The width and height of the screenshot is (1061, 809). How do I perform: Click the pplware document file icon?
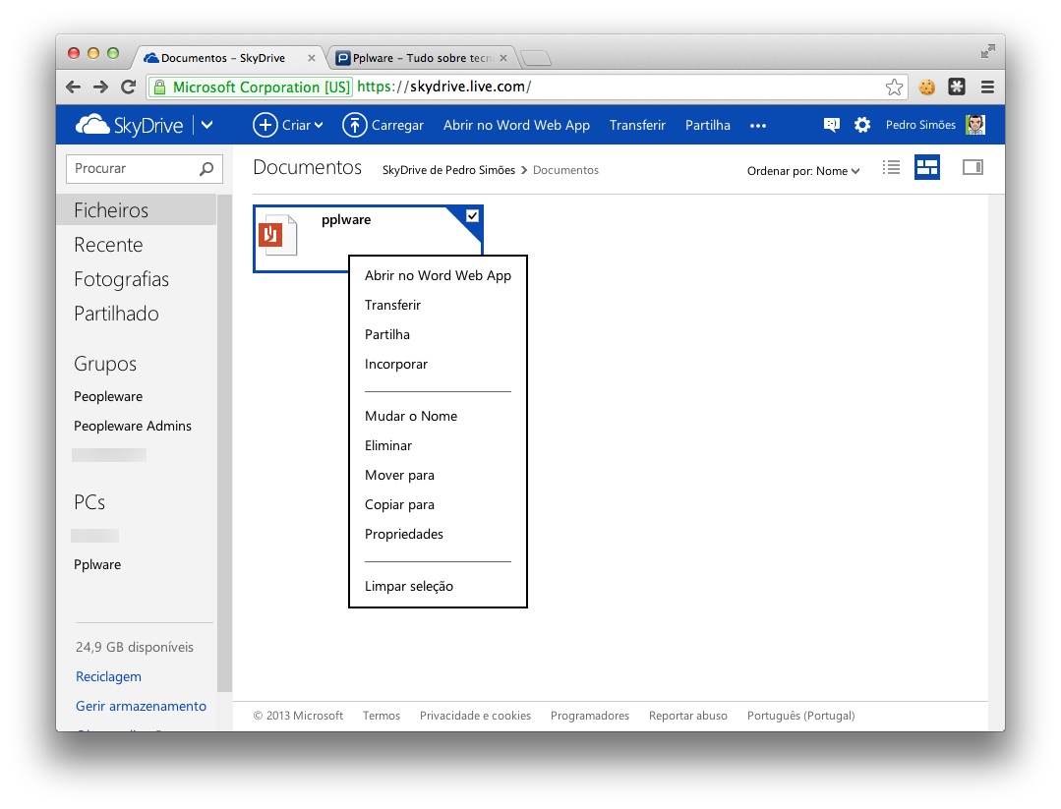pos(278,235)
